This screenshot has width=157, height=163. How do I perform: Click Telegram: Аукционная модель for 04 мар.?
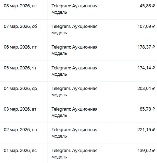(x=74, y=92)
